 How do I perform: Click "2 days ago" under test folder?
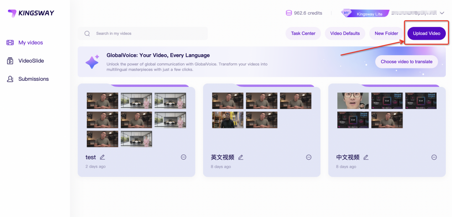[x=95, y=167]
